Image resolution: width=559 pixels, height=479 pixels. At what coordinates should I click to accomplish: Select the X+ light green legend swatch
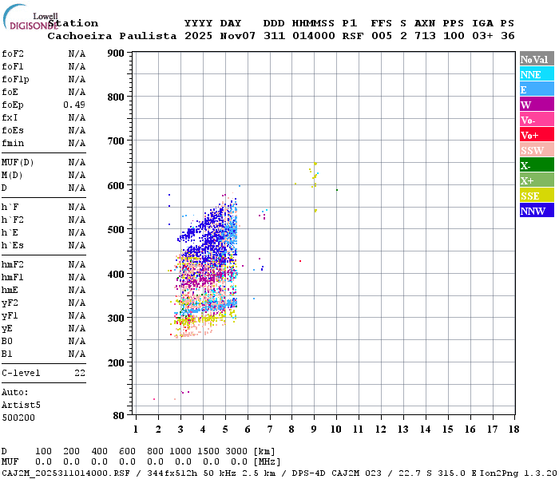pyautogui.click(x=537, y=180)
